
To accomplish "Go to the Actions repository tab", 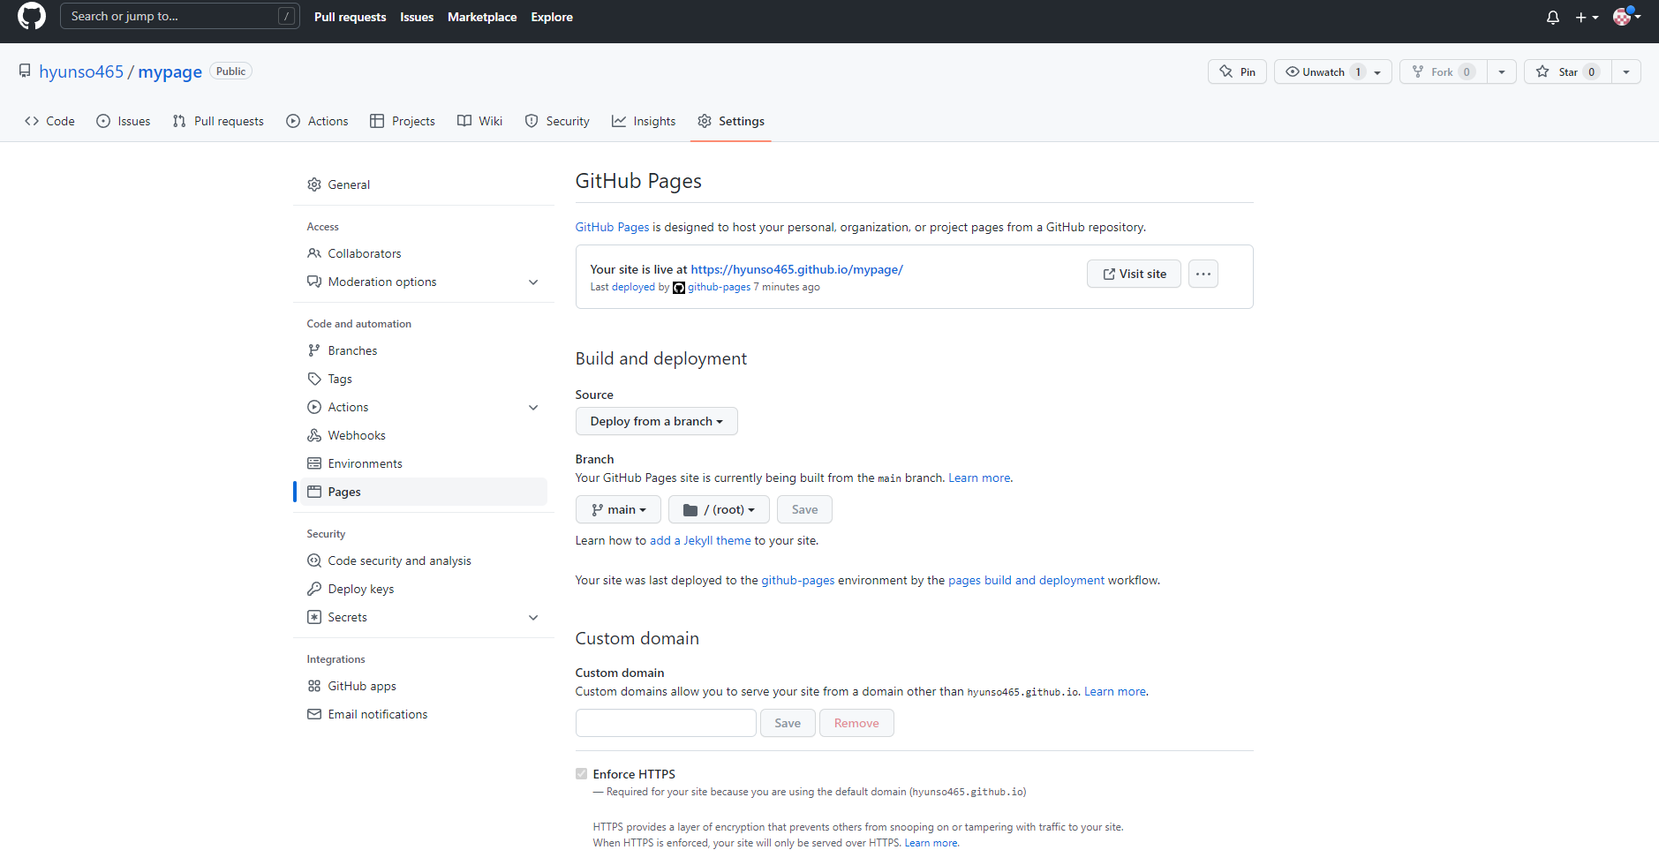I will tap(318, 121).
